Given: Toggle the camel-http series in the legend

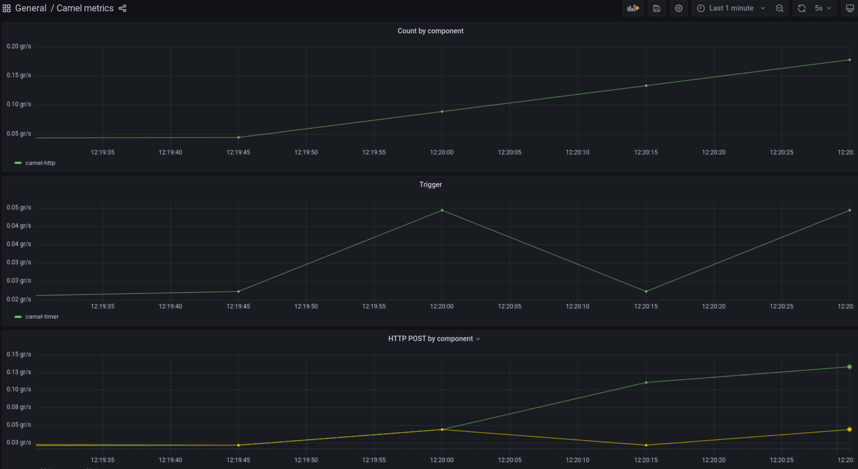Looking at the screenshot, I should pos(40,163).
